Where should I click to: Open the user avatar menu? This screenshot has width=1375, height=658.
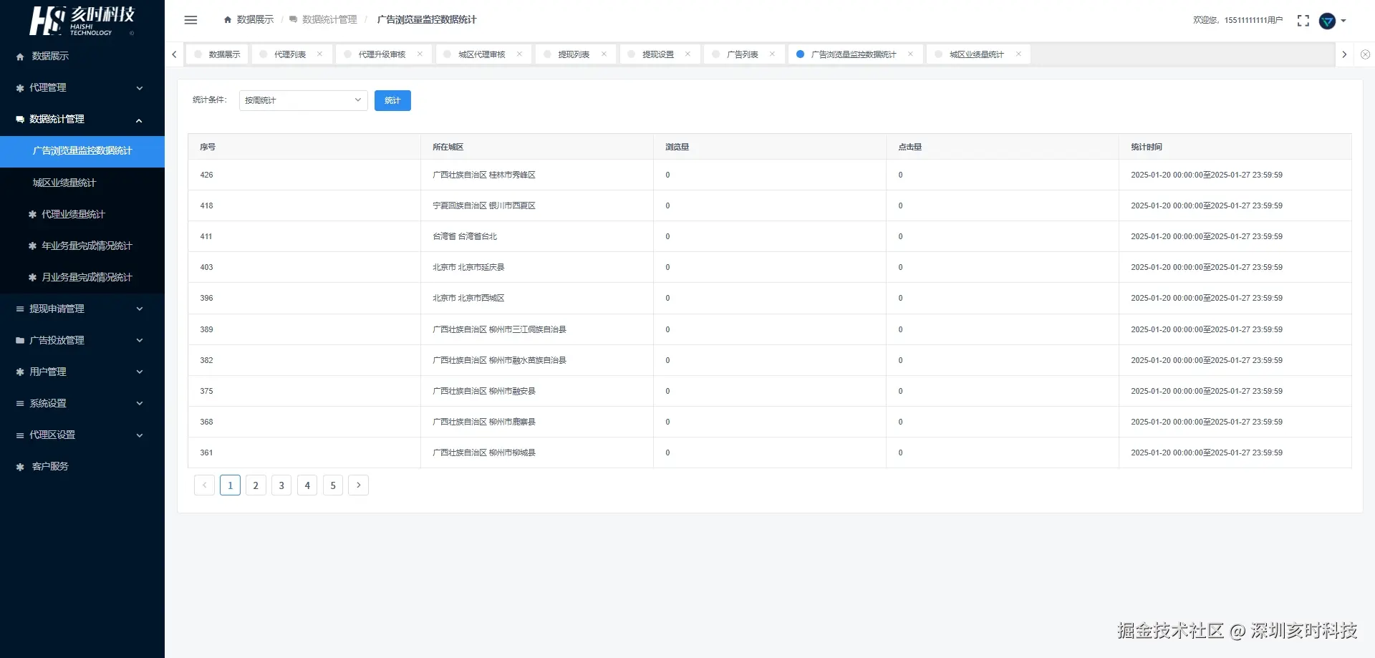[1327, 21]
